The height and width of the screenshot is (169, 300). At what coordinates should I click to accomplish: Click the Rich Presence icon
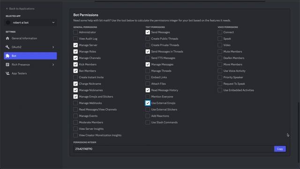pyautogui.click(x=7, y=65)
